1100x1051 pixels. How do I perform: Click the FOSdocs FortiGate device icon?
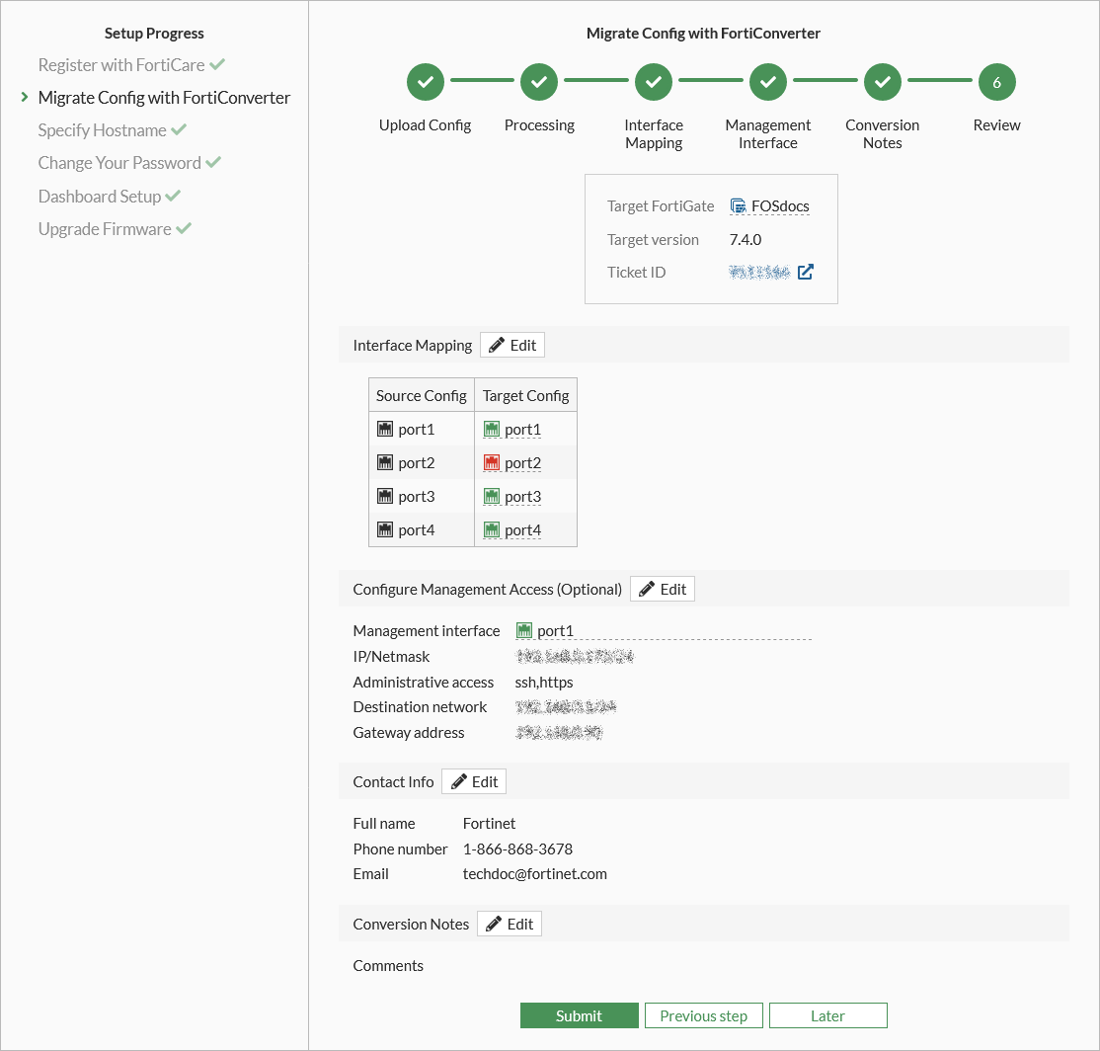(x=739, y=206)
